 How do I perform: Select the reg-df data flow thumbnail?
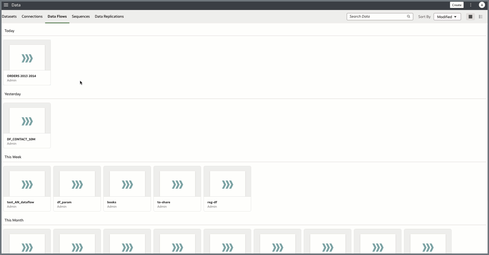227,184
